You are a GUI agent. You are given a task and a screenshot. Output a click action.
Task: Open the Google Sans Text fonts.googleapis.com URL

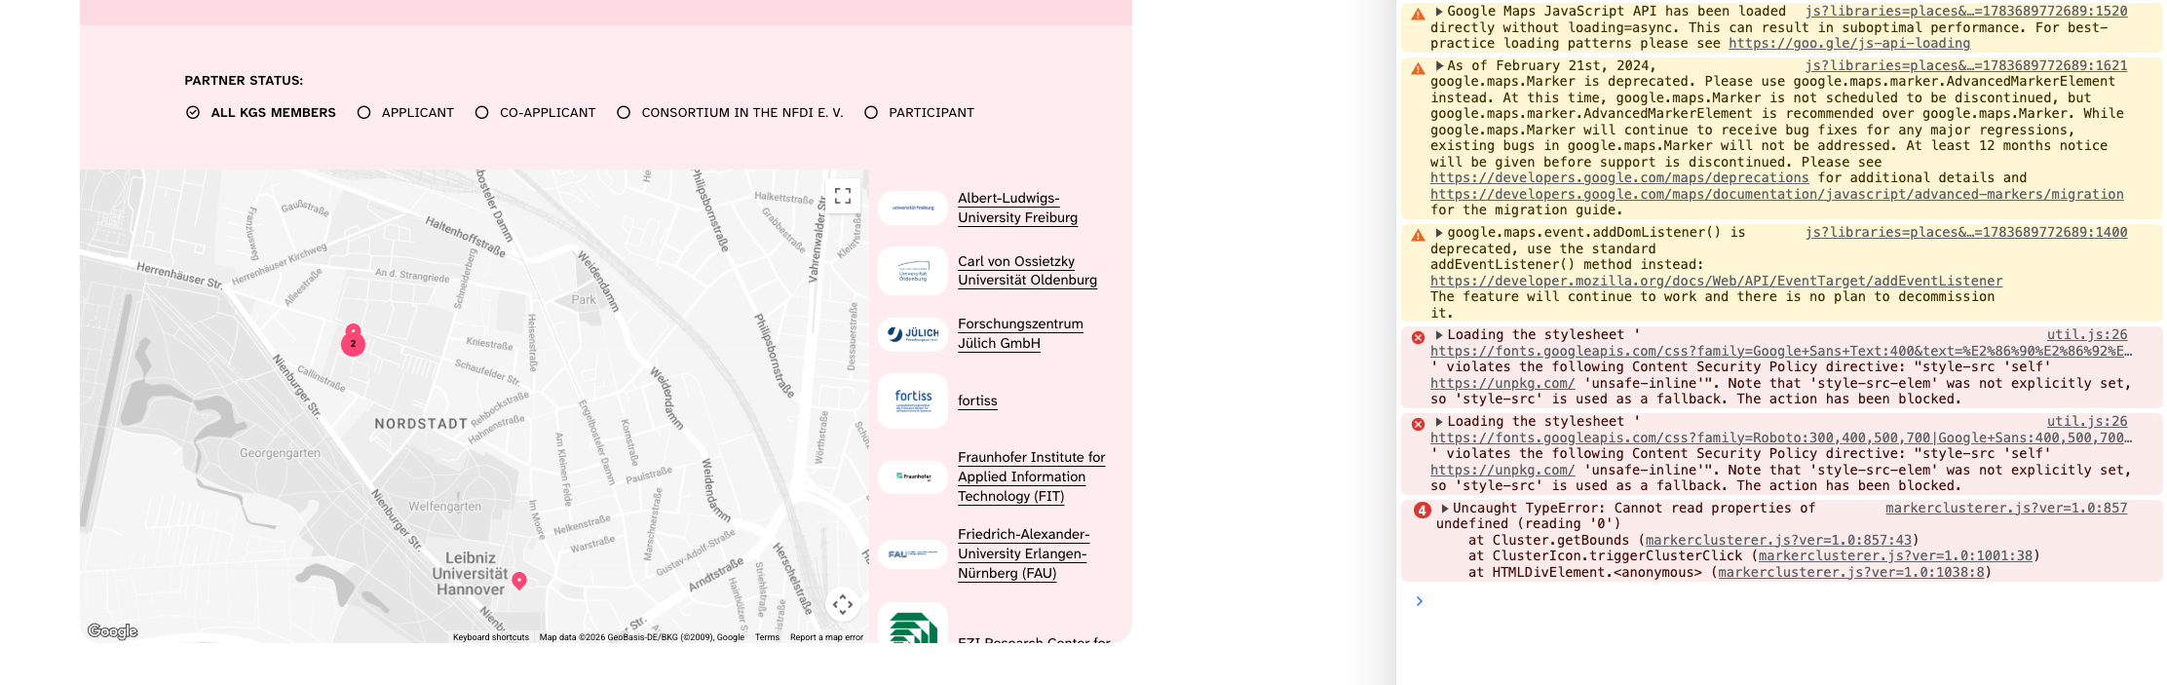click(1781, 352)
